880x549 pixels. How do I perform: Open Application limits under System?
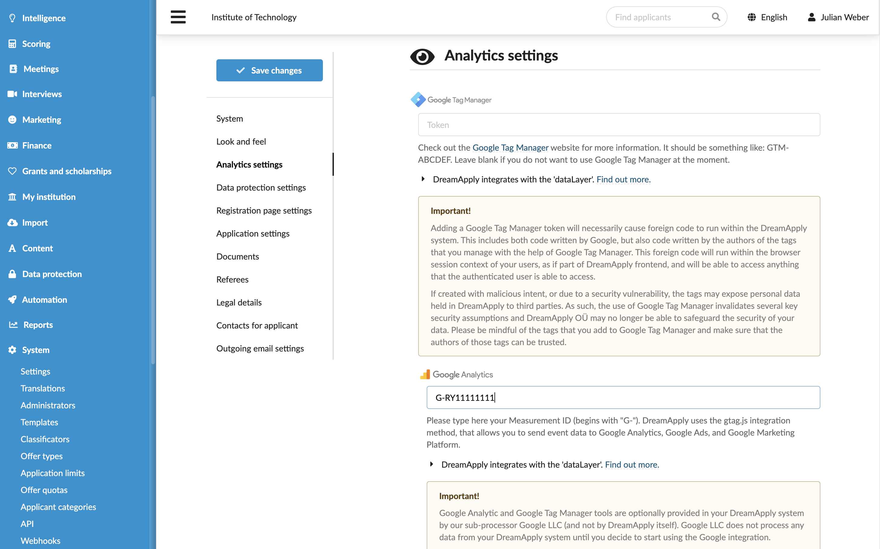pos(52,473)
